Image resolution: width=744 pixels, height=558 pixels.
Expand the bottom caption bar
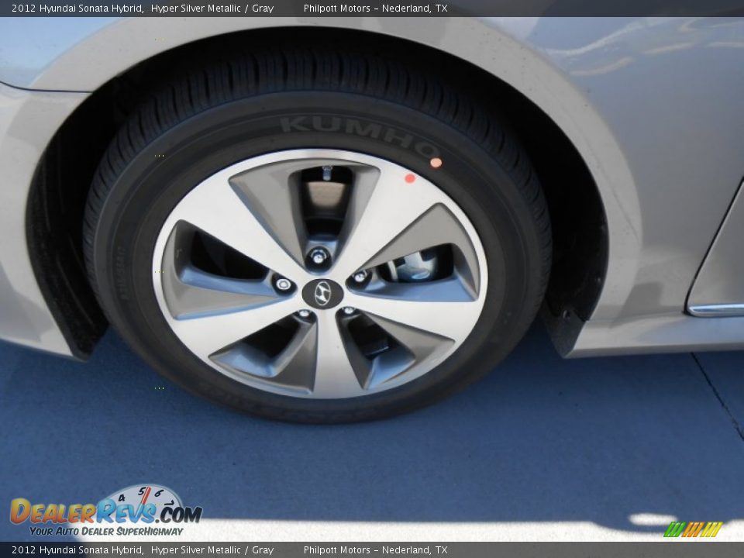[372, 549]
